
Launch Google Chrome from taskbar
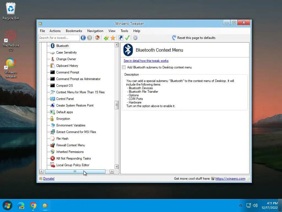pyautogui.click(x=33, y=205)
